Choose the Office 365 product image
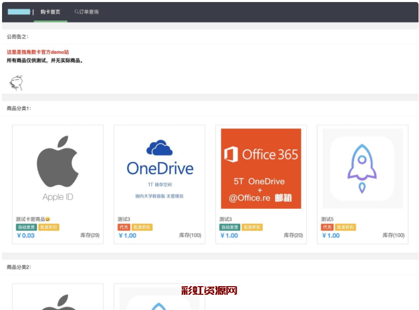This screenshot has height=310, width=419. [x=261, y=169]
